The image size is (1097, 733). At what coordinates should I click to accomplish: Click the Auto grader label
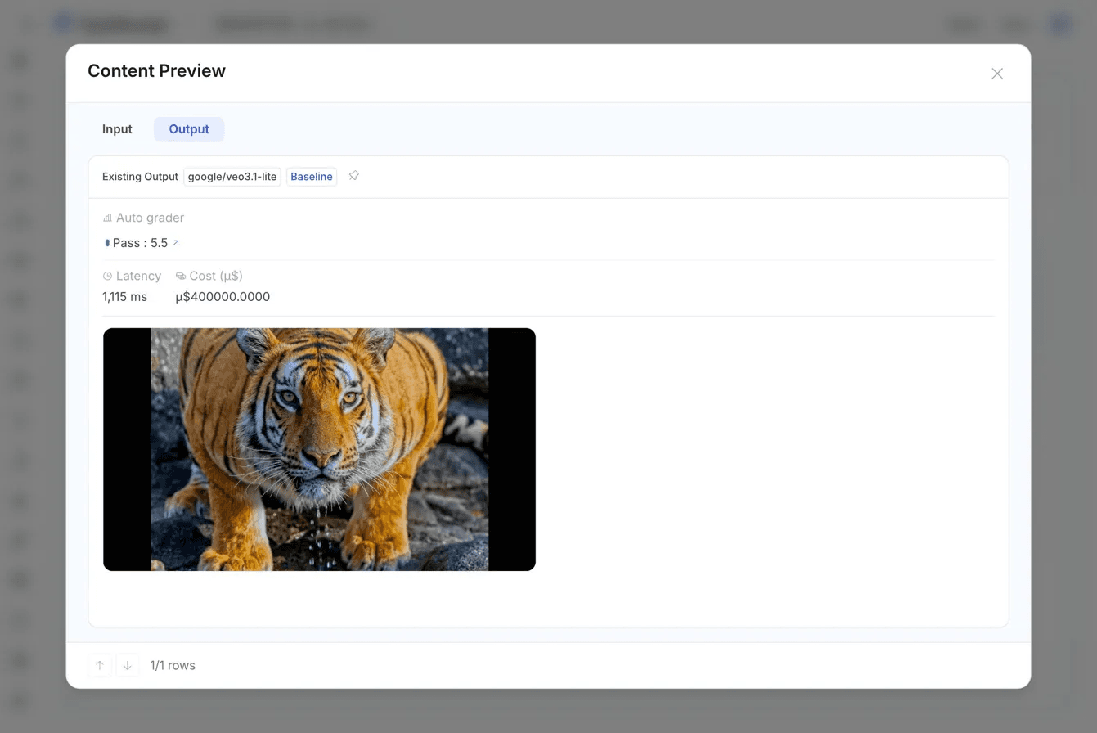click(150, 218)
